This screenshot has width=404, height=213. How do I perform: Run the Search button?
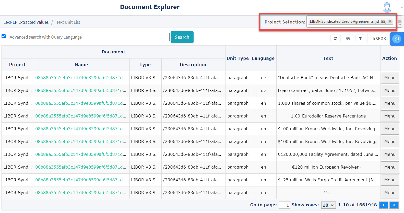click(x=182, y=37)
